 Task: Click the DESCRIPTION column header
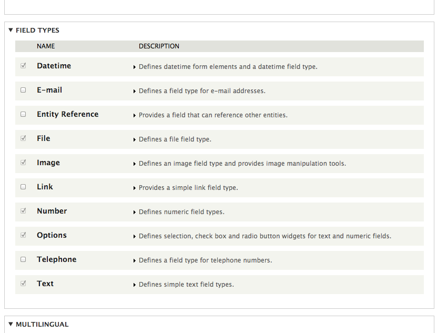click(159, 46)
